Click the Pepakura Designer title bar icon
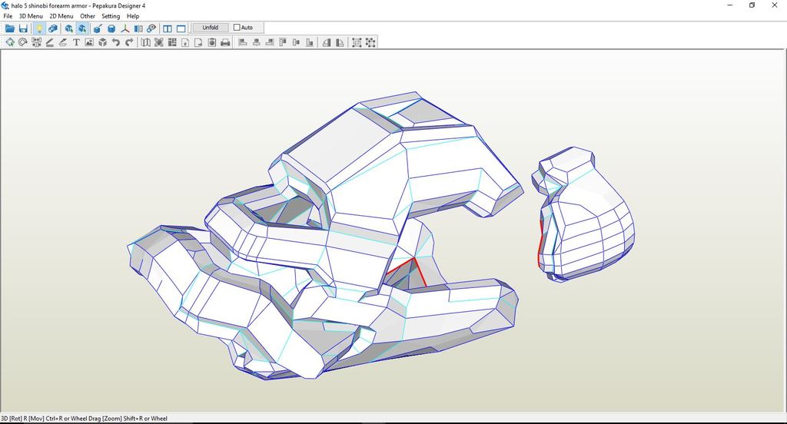 (x=5, y=5)
